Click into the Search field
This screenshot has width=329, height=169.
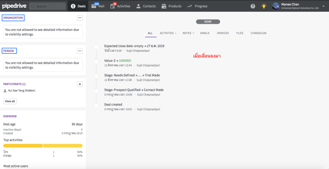pos(48,6)
